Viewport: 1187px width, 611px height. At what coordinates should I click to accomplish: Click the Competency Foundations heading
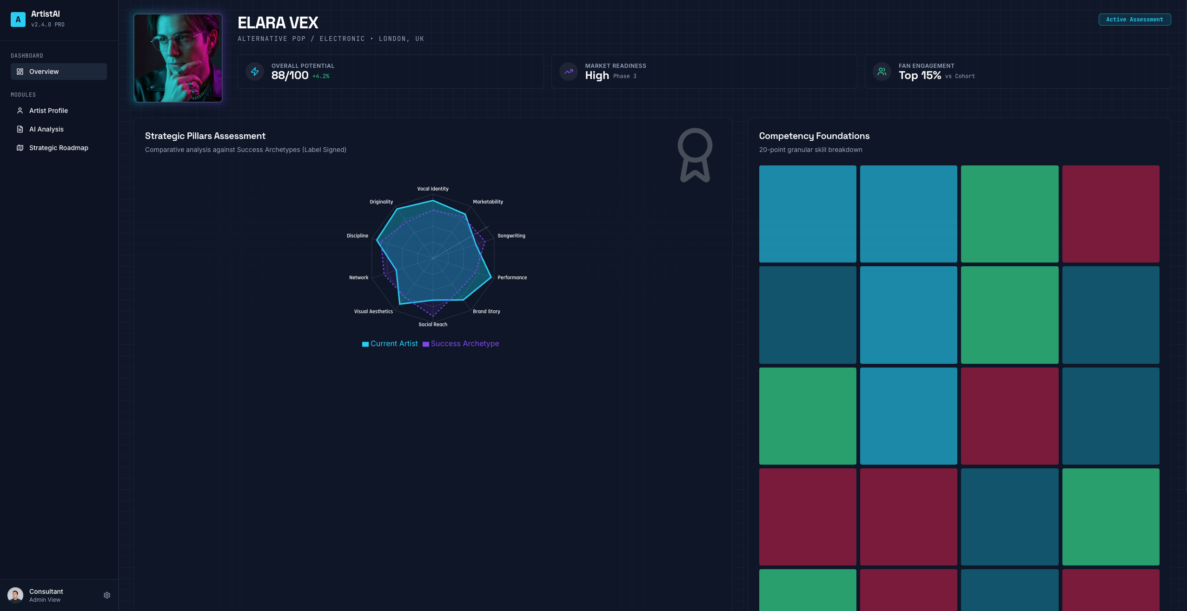814,136
